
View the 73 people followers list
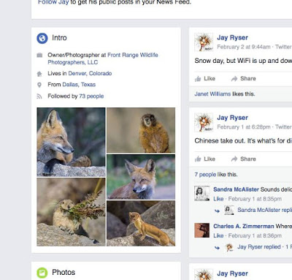point(91,96)
